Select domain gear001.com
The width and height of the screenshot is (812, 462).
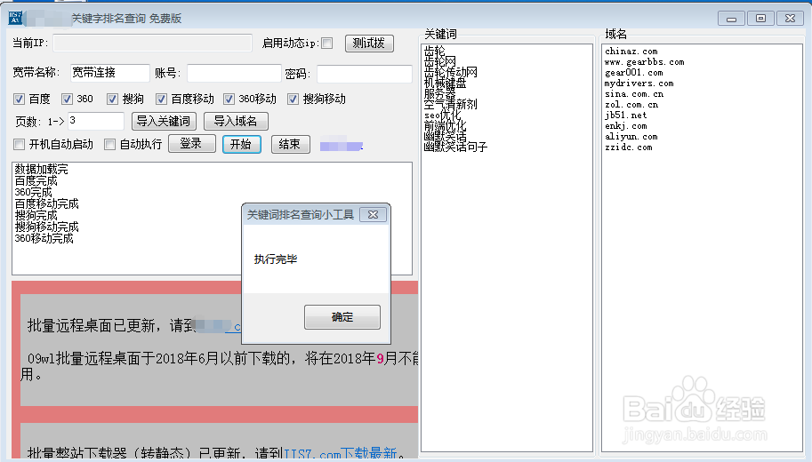[633, 73]
